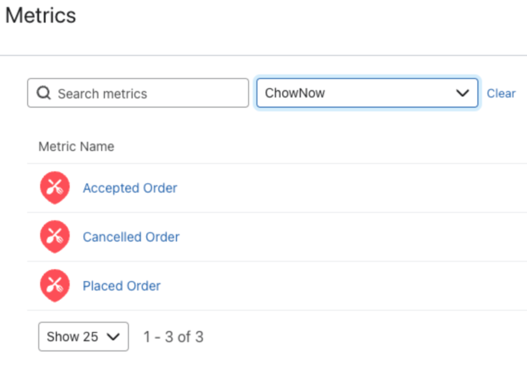Viewport: 527px width, 365px height.
Task: Clear the integration filter
Action: 501,94
